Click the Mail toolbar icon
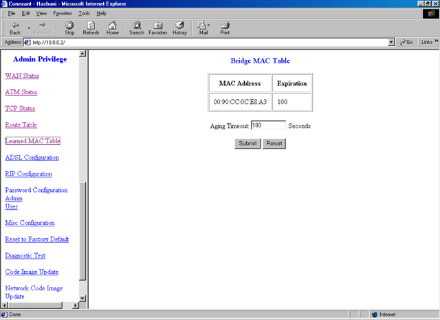 tap(203, 28)
